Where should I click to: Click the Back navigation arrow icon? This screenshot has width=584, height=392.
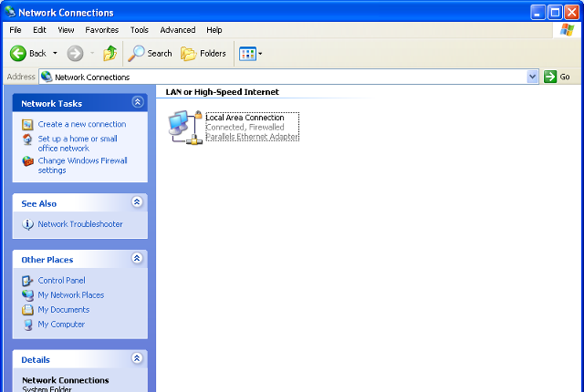[17, 53]
